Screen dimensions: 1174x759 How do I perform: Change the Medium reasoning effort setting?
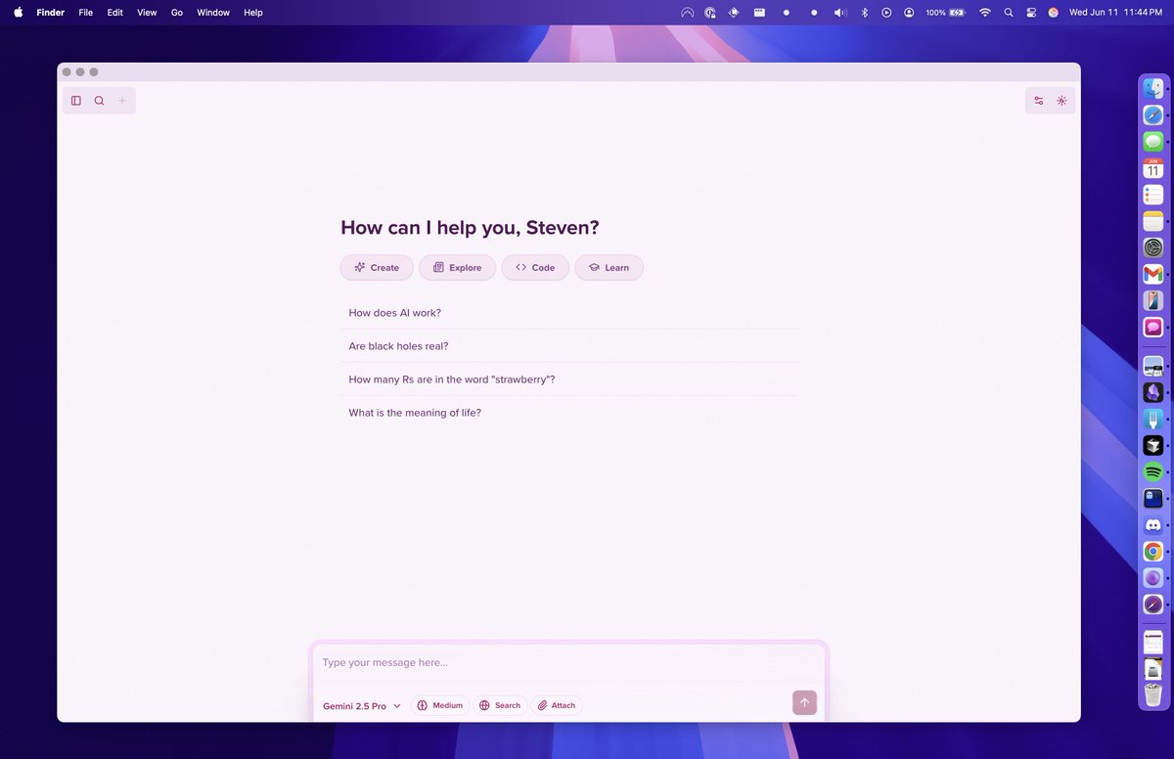439,705
